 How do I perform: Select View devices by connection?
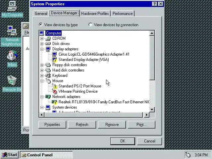point(113,25)
